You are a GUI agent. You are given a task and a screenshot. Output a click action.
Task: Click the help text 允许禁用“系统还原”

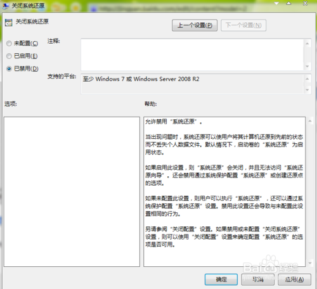pos(173,122)
